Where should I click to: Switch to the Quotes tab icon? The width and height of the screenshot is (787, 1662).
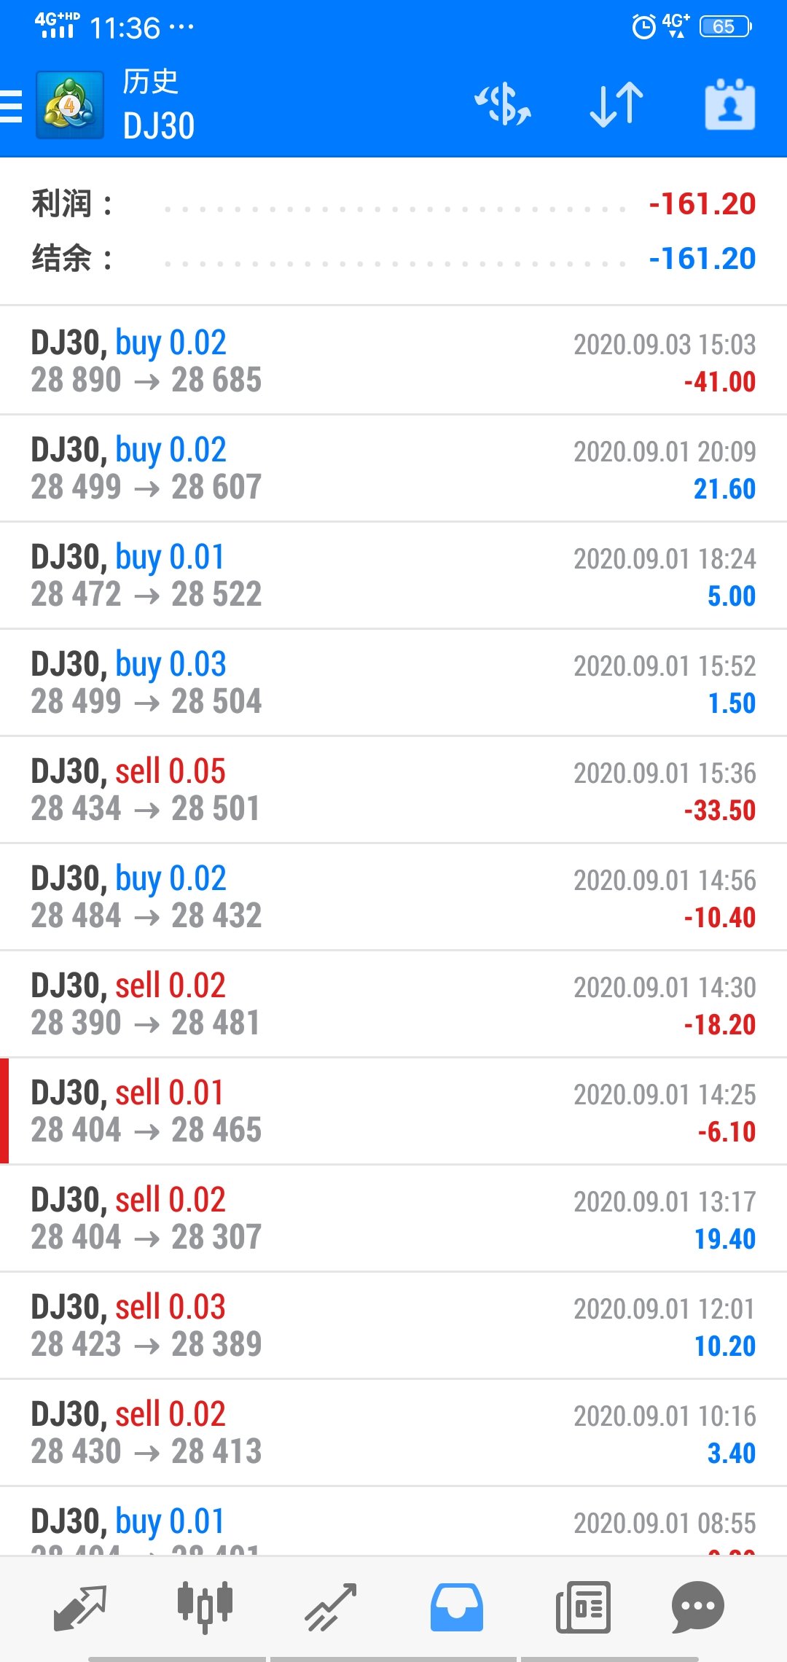point(80,1607)
